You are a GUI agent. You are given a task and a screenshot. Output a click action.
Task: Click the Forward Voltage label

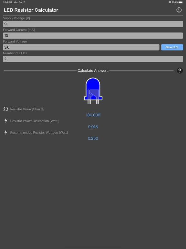pos(15,41)
